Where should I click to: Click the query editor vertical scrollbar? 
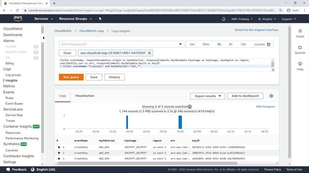point(273,65)
